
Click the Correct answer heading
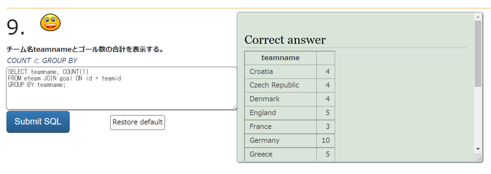coord(285,40)
